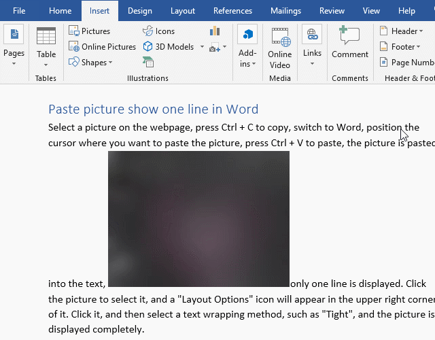435x340 pixels.
Task: Click the Page Number icon
Action: click(383, 62)
